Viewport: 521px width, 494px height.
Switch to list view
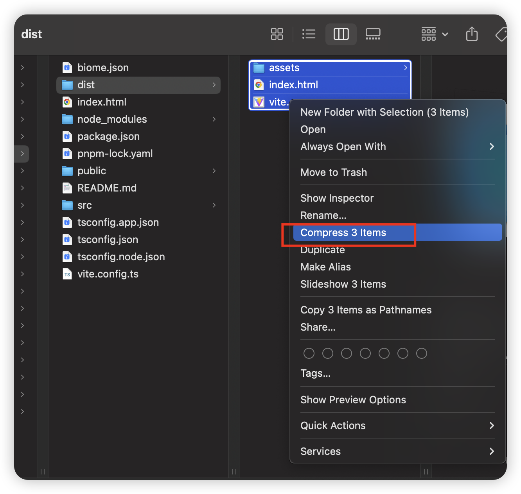[x=309, y=34]
